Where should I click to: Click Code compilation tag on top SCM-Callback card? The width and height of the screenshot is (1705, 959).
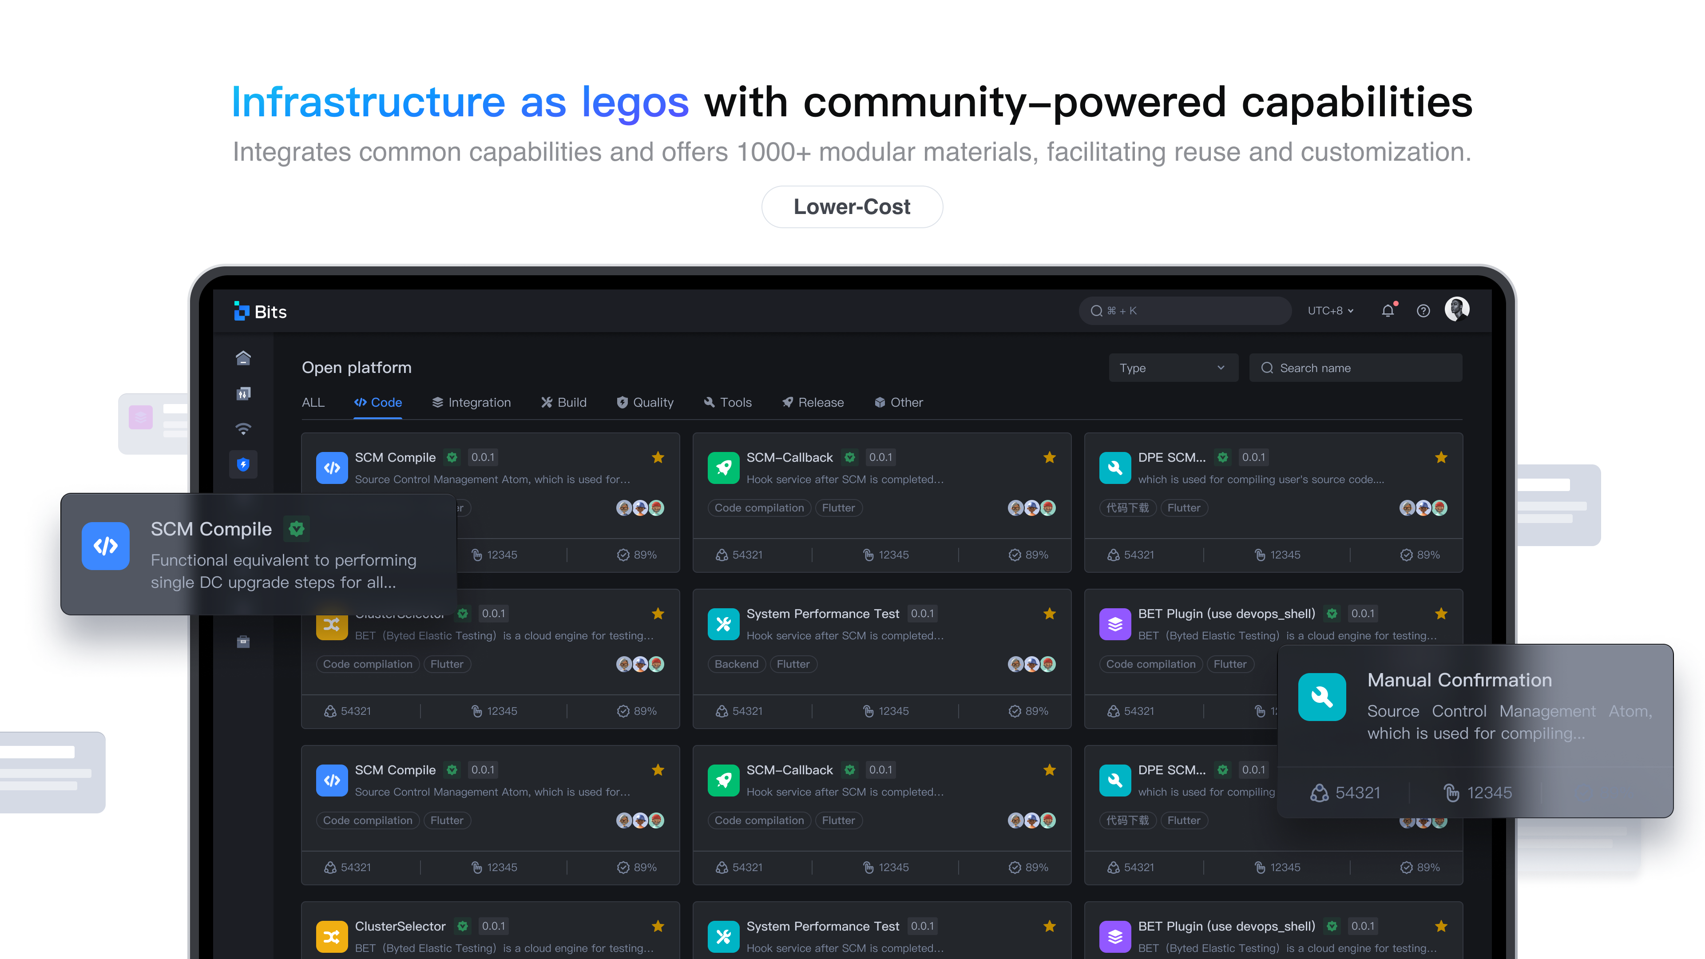pos(759,507)
